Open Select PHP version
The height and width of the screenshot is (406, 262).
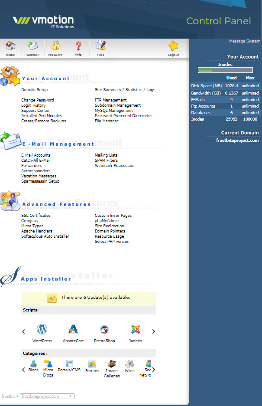coord(112,241)
